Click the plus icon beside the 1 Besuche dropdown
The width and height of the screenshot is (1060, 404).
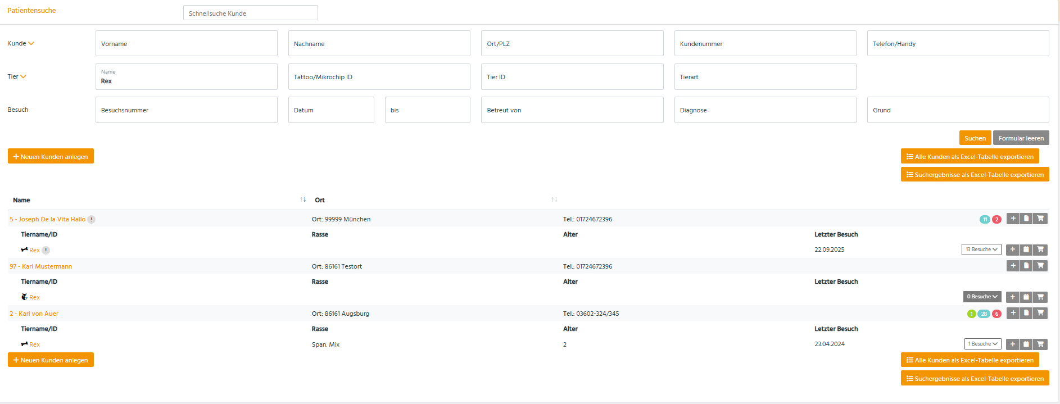coord(1013,344)
